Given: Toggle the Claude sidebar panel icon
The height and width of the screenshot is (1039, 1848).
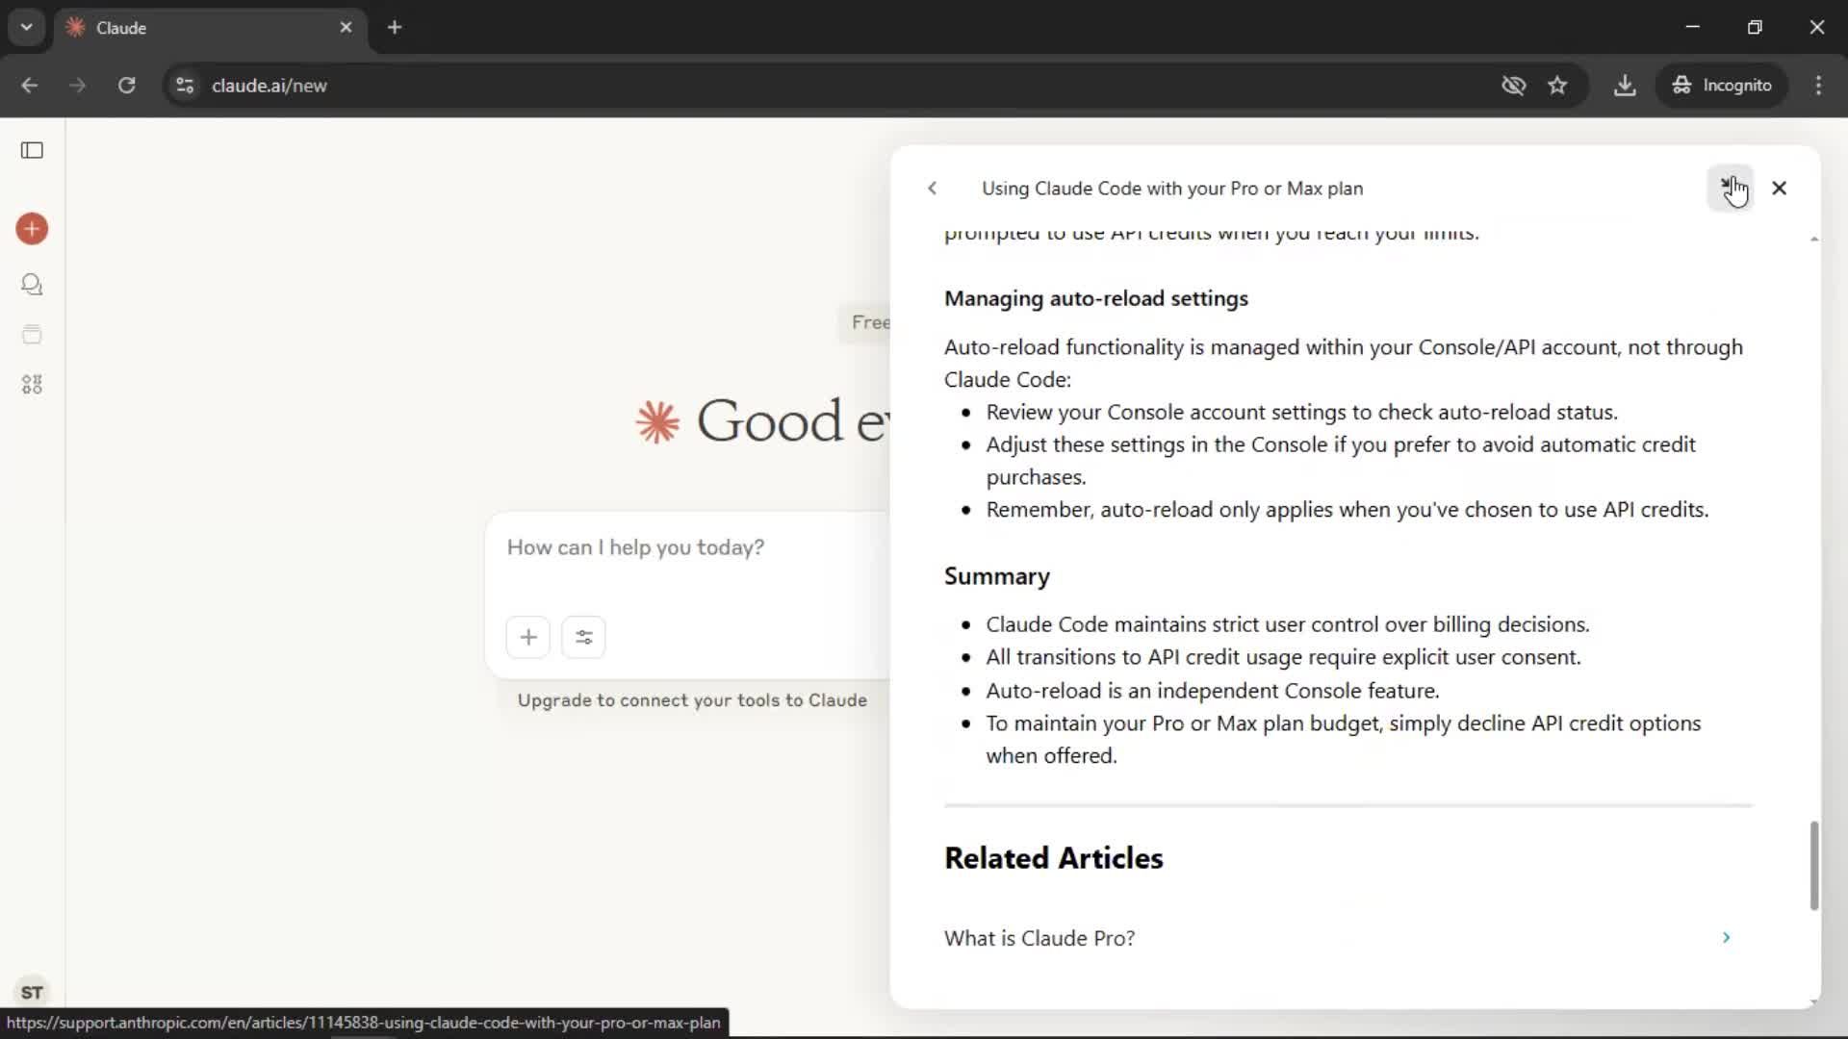Looking at the screenshot, I should coord(32,150).
